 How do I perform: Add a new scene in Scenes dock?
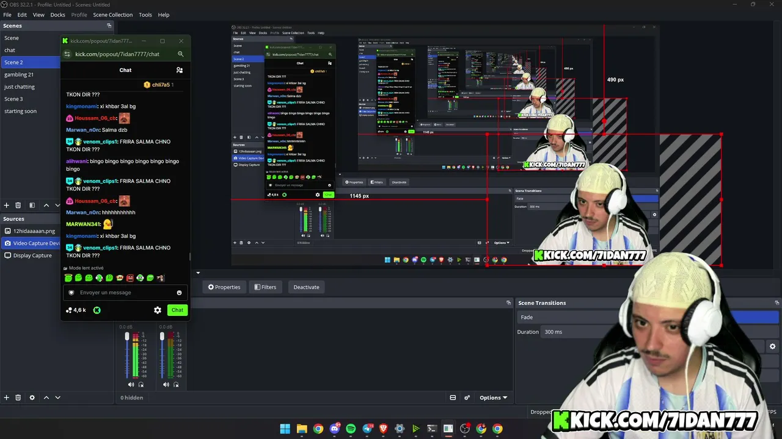click(x=7, y=205)
